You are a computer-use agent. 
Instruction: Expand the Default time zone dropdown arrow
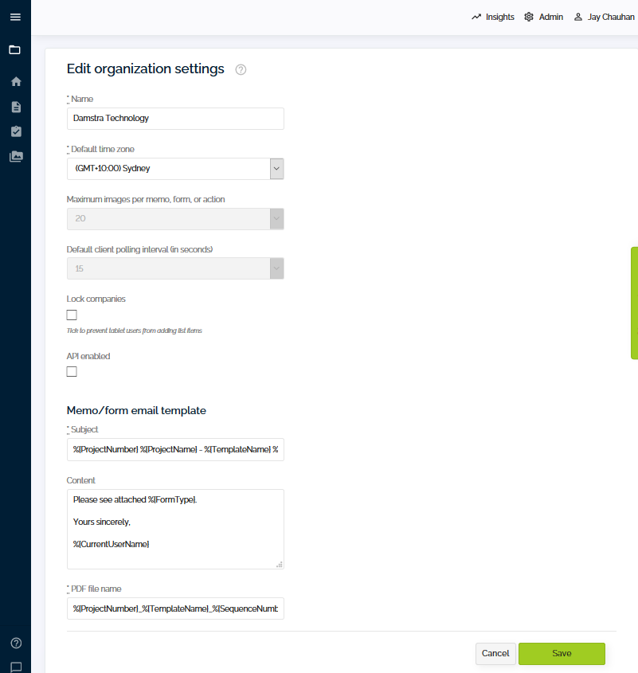click(277, 169)
